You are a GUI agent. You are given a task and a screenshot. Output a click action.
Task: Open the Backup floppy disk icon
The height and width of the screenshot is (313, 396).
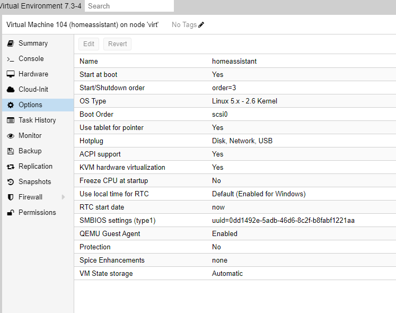tap(11, 151)
